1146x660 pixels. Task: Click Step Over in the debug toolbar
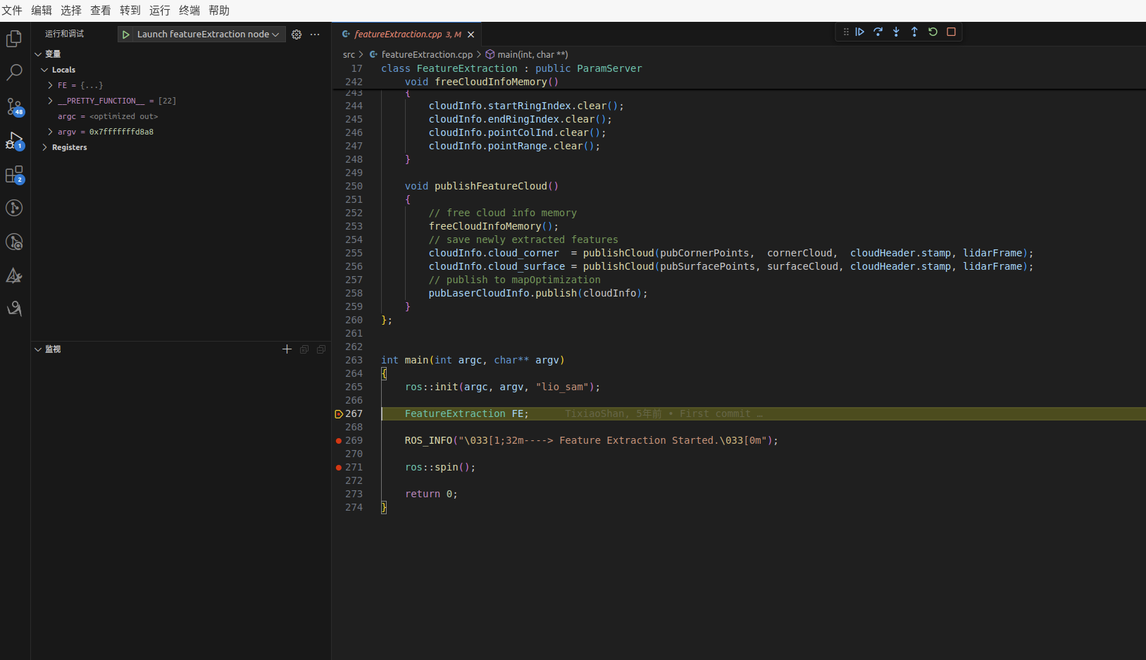pyautogui.click(x=878, y=32)
